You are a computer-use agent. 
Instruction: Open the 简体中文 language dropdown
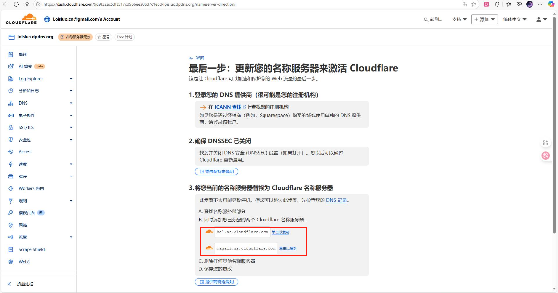point(515,19)
